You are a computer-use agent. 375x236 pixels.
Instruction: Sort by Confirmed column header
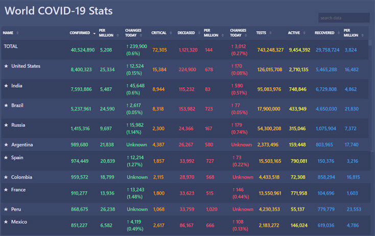[x=80, y=33]
